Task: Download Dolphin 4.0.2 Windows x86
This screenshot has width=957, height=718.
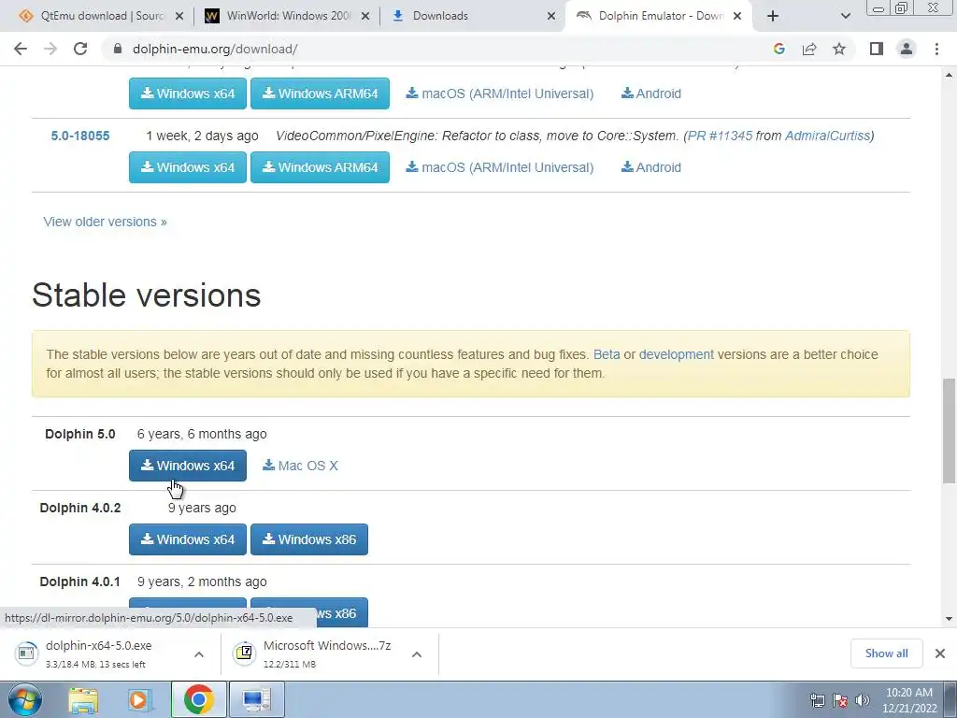Action: 309,539
